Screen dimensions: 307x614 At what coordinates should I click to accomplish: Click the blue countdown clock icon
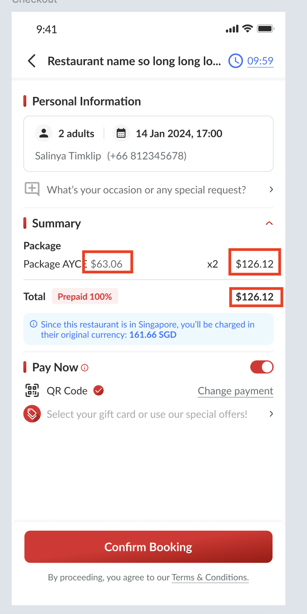(x=235, y=61)
